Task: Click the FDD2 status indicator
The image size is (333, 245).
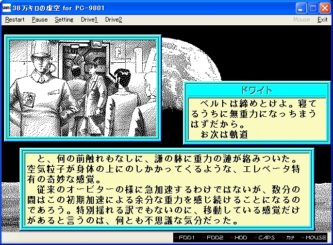Action: tap(210, 238)
